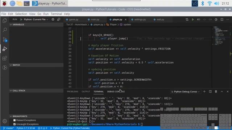Open Python: Current File configuration dropdown
Screen dimensions: 232x130
point(36,19)
